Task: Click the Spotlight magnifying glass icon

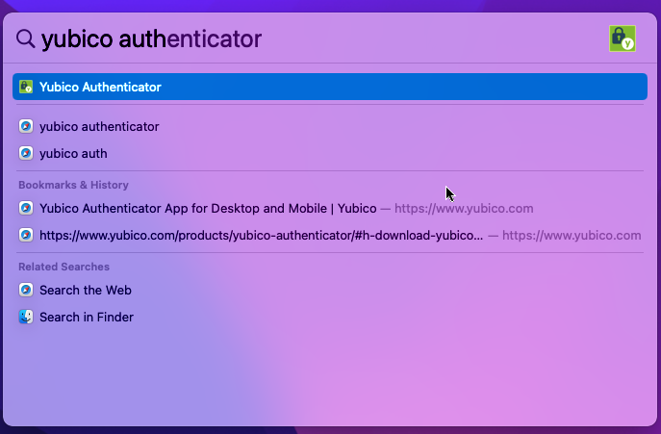Action: 25,38
